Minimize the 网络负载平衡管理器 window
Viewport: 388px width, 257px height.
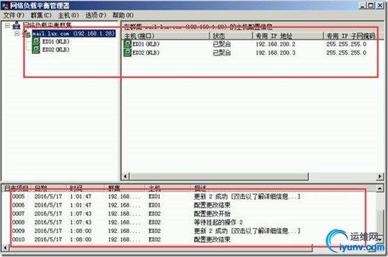coord(362,5)
